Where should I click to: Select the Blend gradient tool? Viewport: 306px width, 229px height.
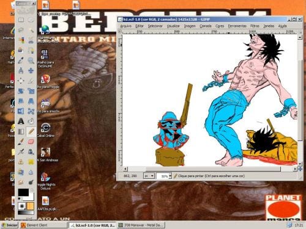tap(21, 131)
